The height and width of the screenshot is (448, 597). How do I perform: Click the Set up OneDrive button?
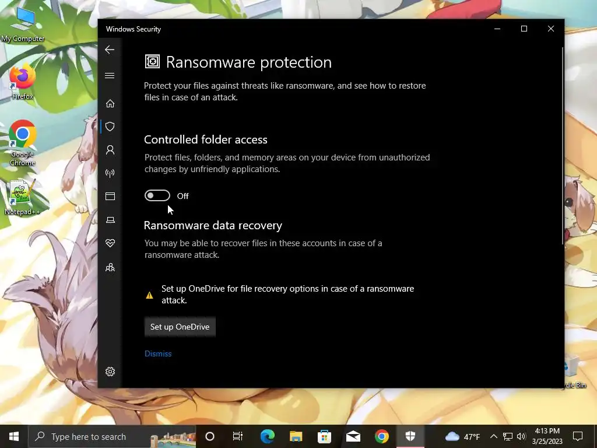click(x=180, y=327)
